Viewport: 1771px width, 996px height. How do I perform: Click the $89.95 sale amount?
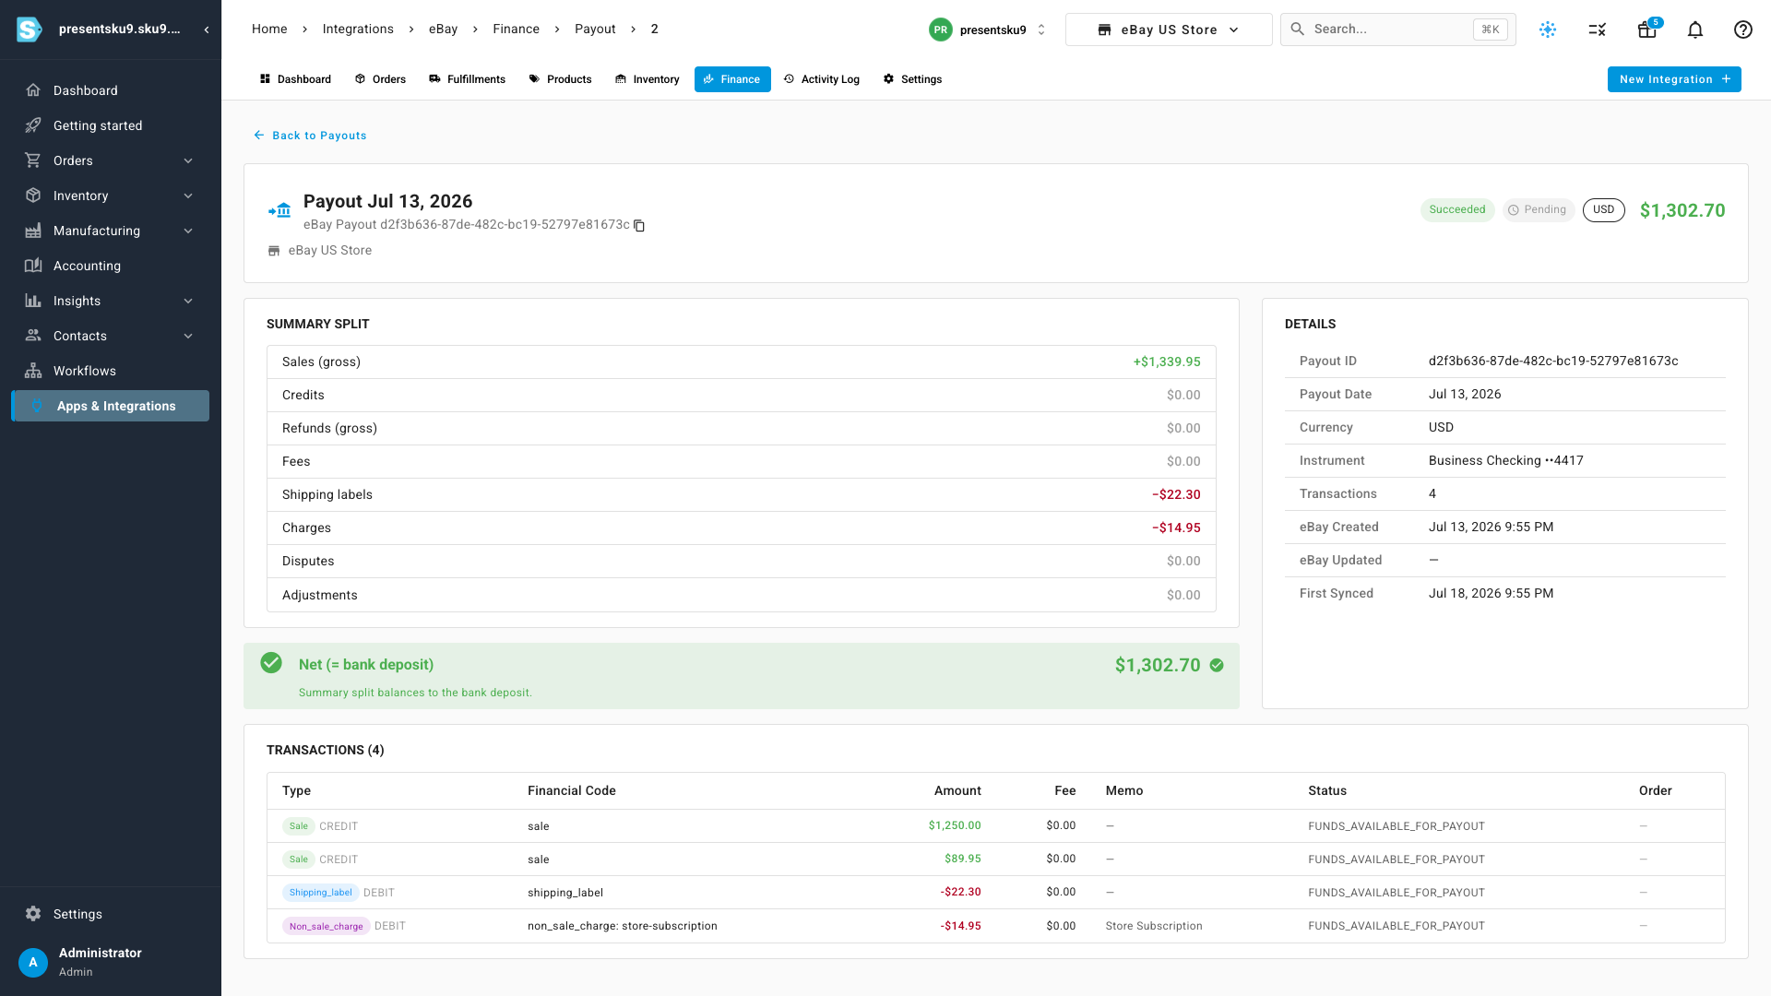tap(962, 860)
